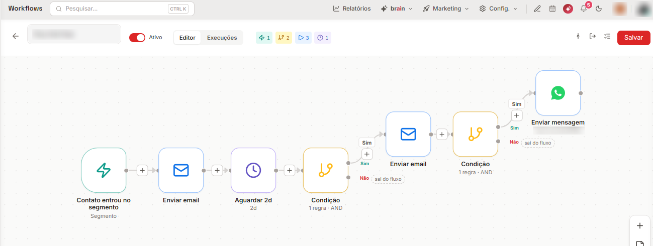Screen dimensions: 653x246
Task: Click the version commit icon left of export
Action: point(578,37)
